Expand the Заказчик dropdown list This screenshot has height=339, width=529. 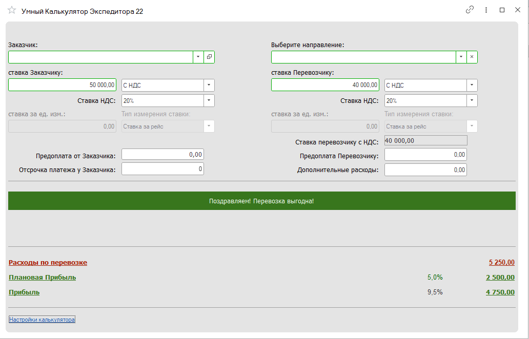pos(198,57)
